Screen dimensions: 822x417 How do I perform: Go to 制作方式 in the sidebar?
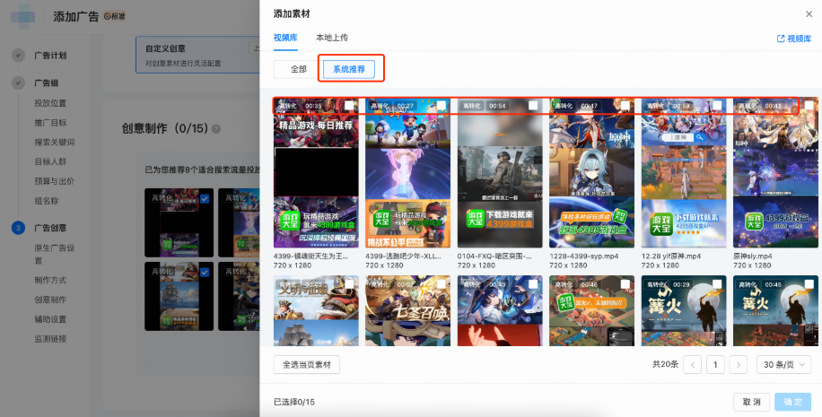(50, 281)
